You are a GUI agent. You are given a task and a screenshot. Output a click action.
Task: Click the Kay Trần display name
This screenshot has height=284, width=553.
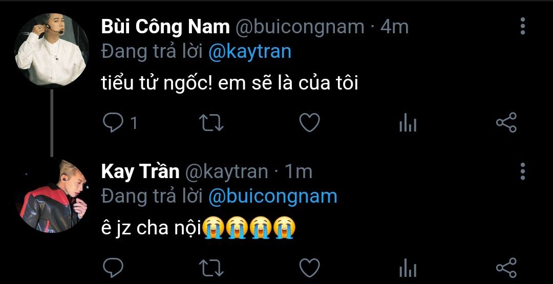pyautogui.click(x=140, y=171)
